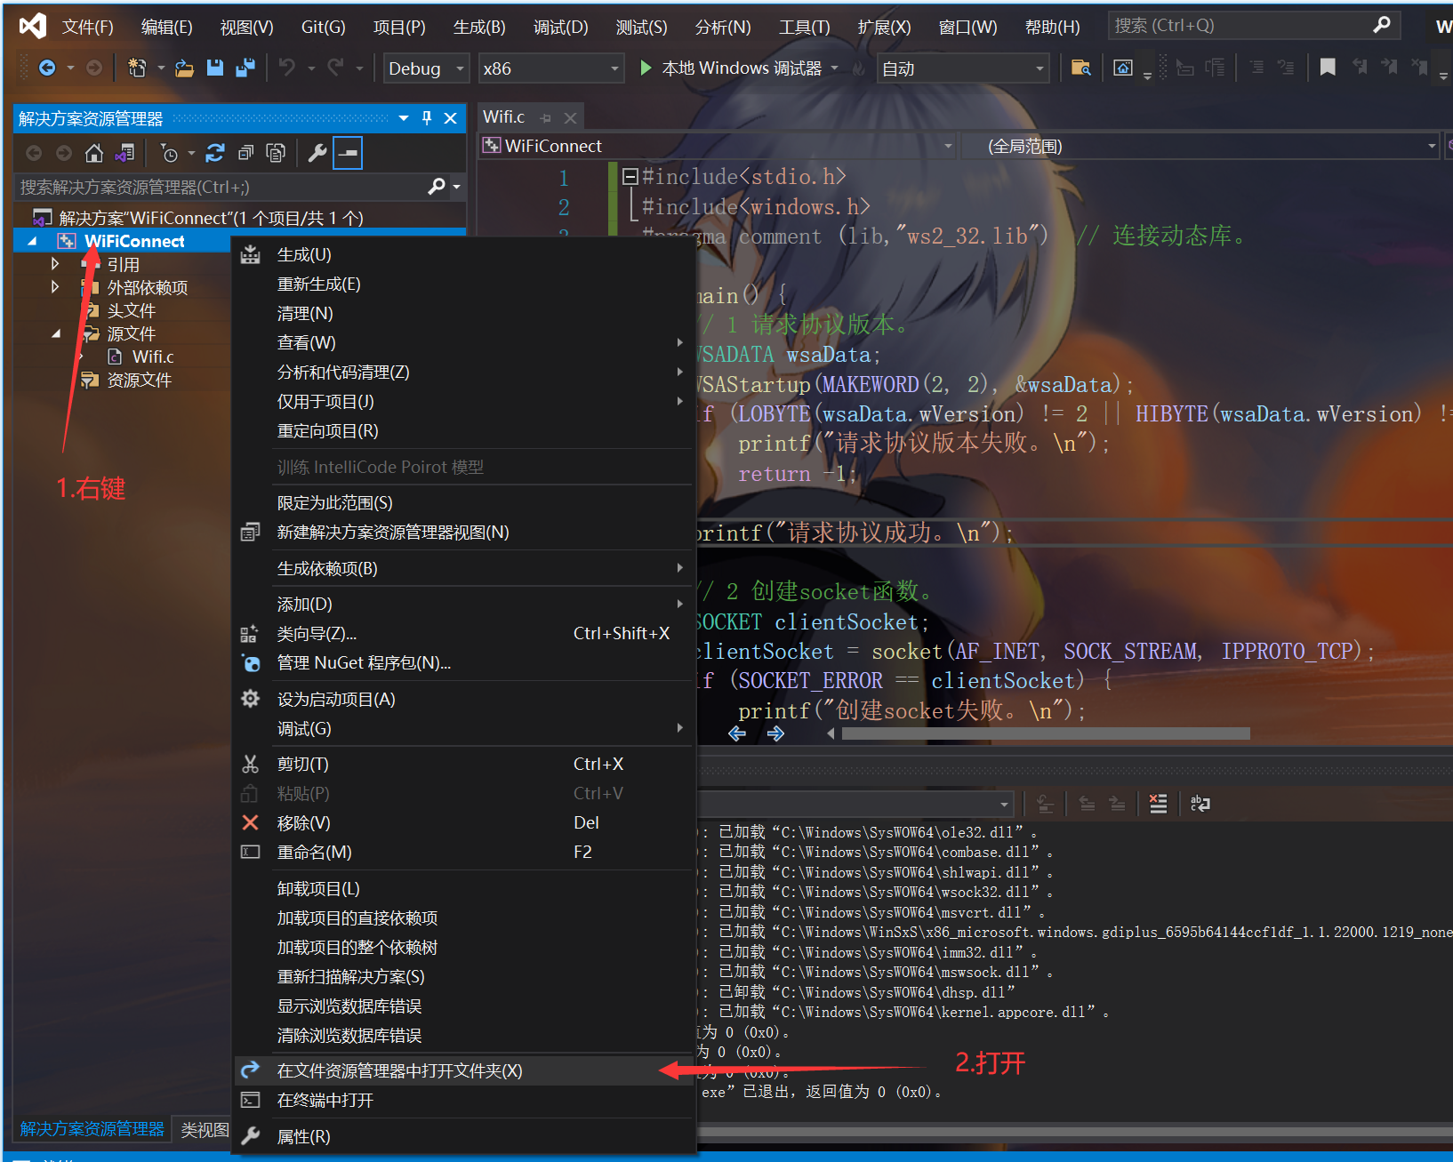The height and width of the screenshot is (1162, 1453).
Task: Toggle the Preview Selected Items button
Action: (x=348, y=153)
